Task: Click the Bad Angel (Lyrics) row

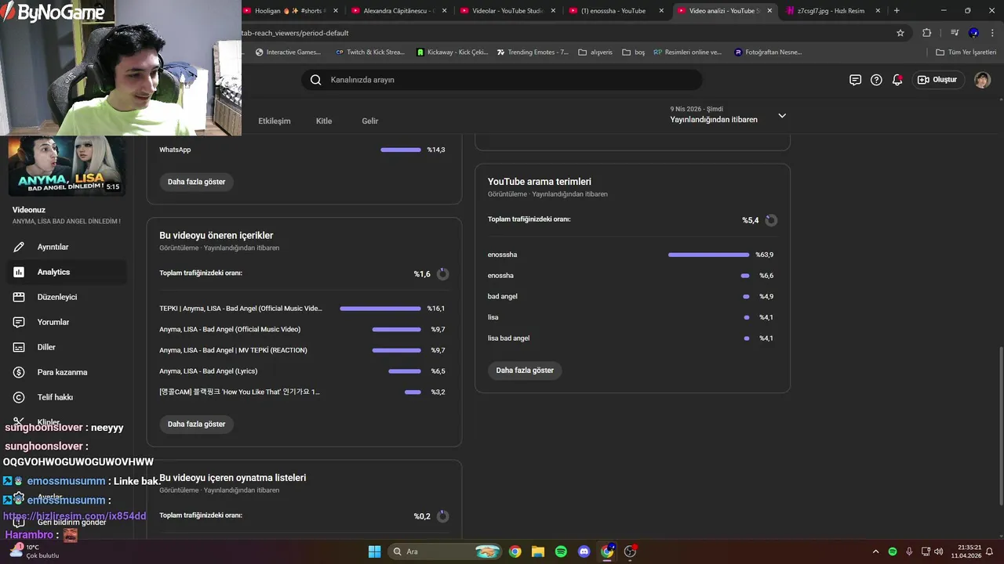Action: pos(302,371)
